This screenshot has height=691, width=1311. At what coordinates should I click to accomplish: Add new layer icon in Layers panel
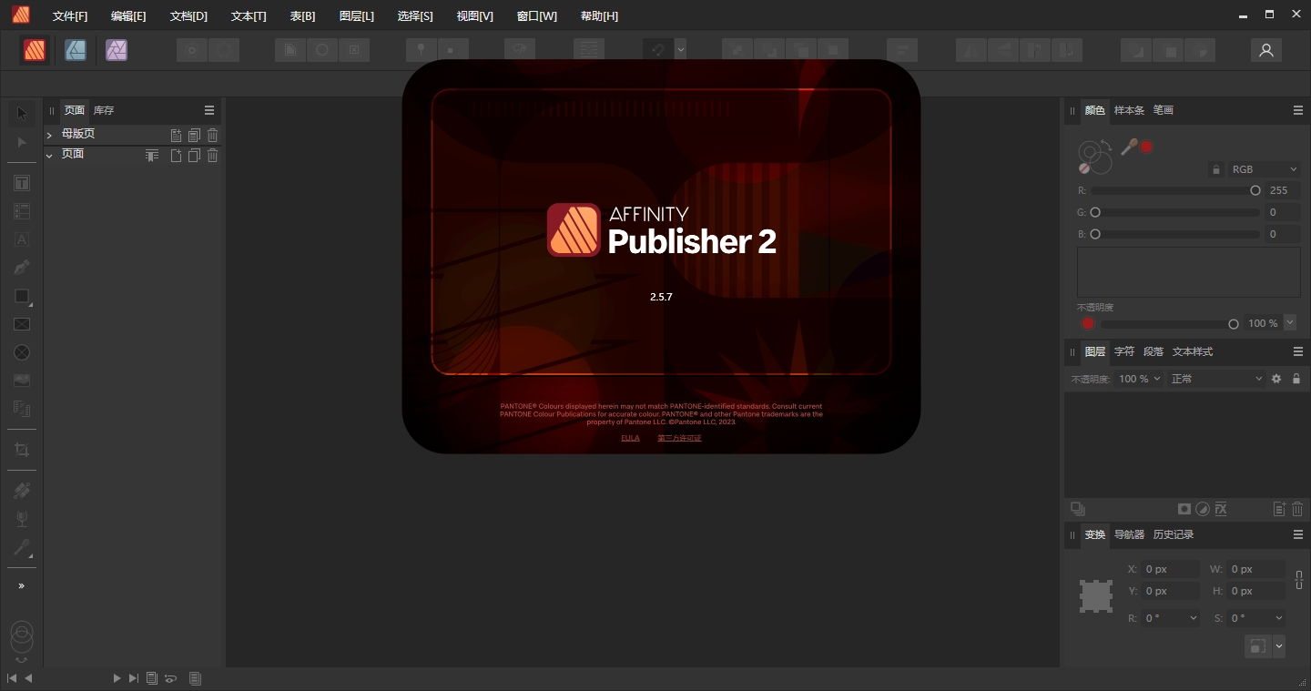(1279, 509)
